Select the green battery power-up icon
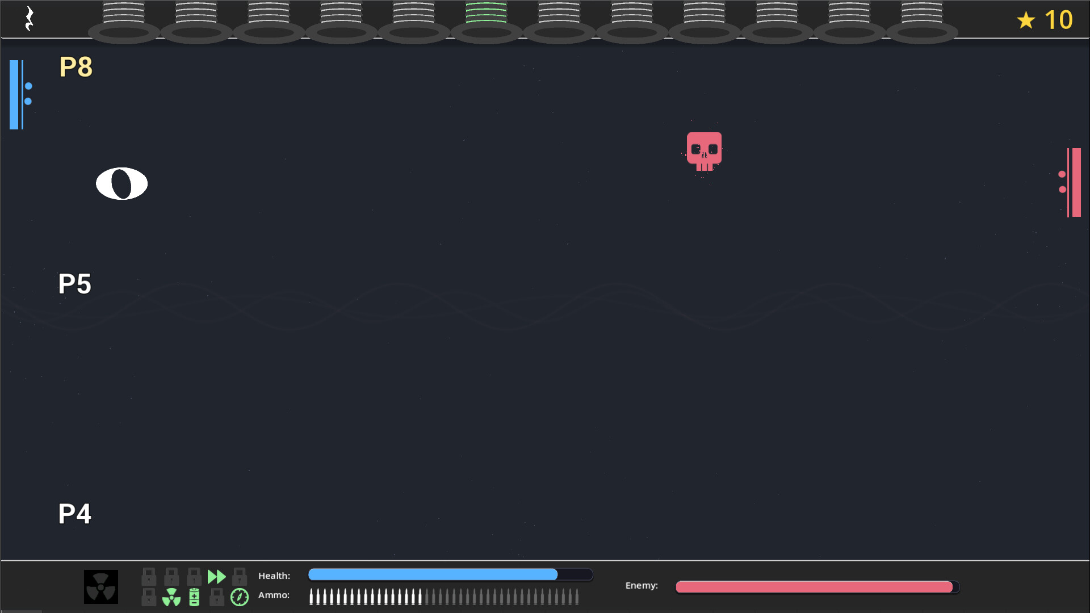This screenshot has height=613, width=1090. click(194, 597)
